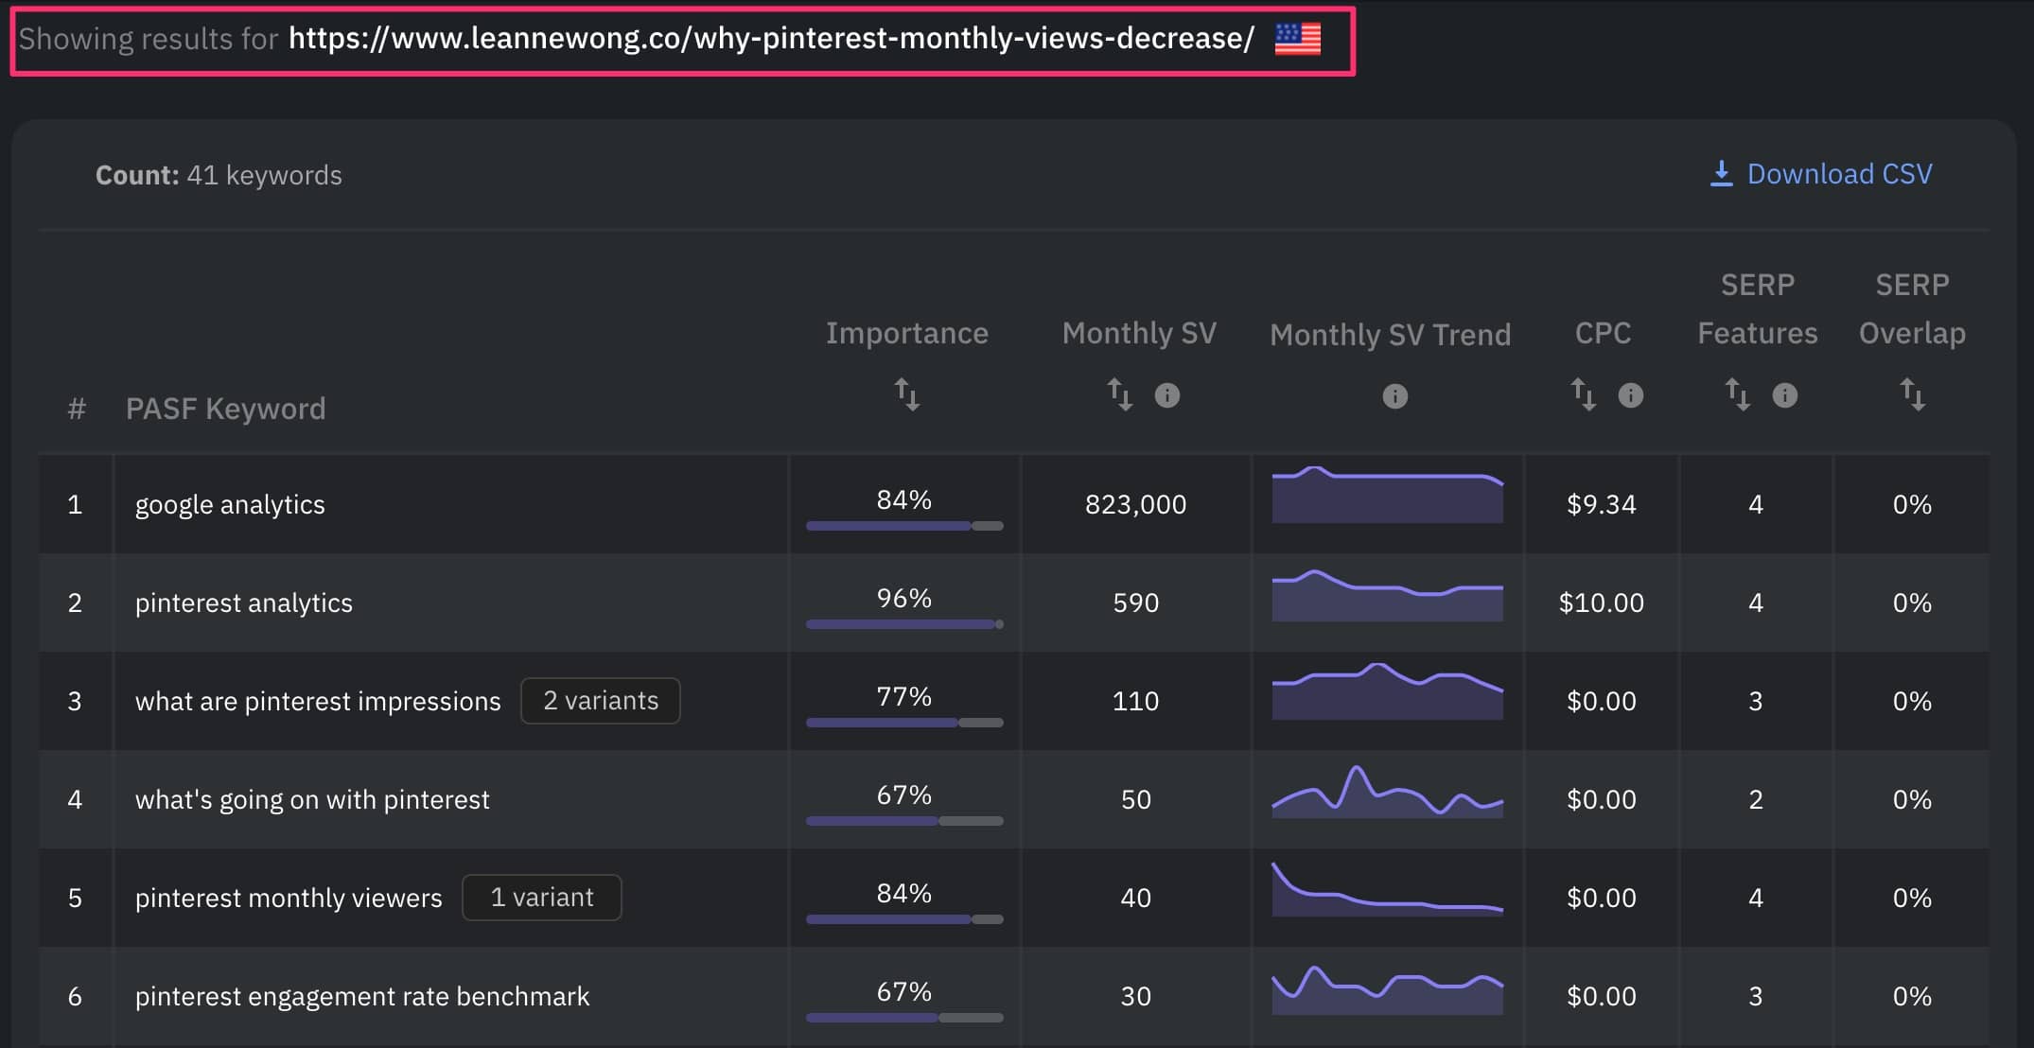Click the US flag icon beside the URL
The height and width of the screenshot is (1048, 2034).
tap(1297, 39)
